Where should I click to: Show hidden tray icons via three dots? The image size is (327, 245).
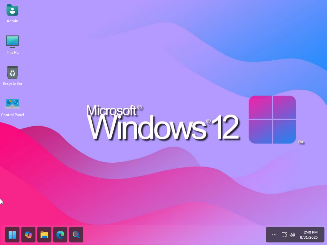tap(274, 235)
